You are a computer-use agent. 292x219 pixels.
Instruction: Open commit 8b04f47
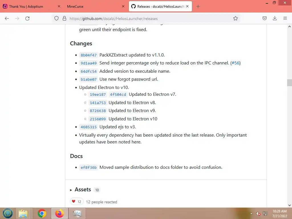[x=89, y=55]
